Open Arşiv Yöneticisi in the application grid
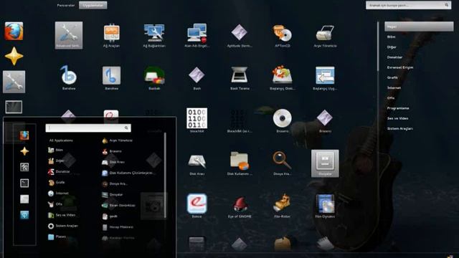The image size is (459, 258). (325, 36)
